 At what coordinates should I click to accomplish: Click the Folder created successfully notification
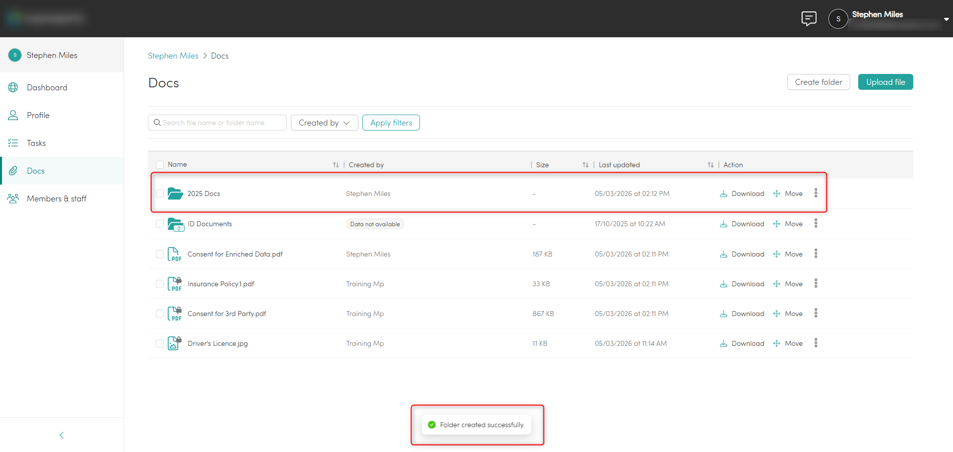point(476,425)
